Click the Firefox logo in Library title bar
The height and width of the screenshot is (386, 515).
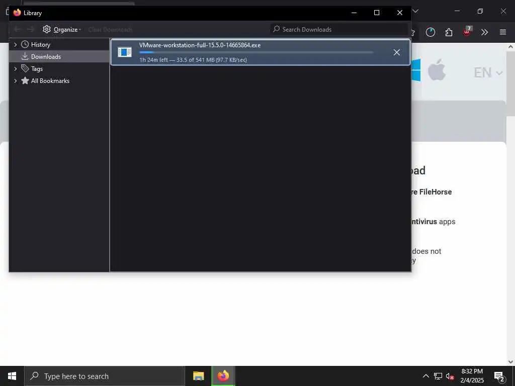coord(17,13)
